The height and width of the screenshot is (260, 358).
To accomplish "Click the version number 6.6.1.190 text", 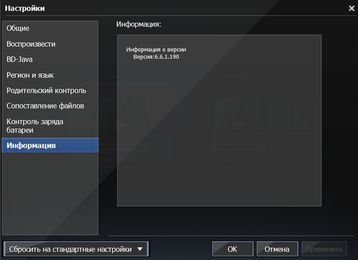I will point(167,57).
